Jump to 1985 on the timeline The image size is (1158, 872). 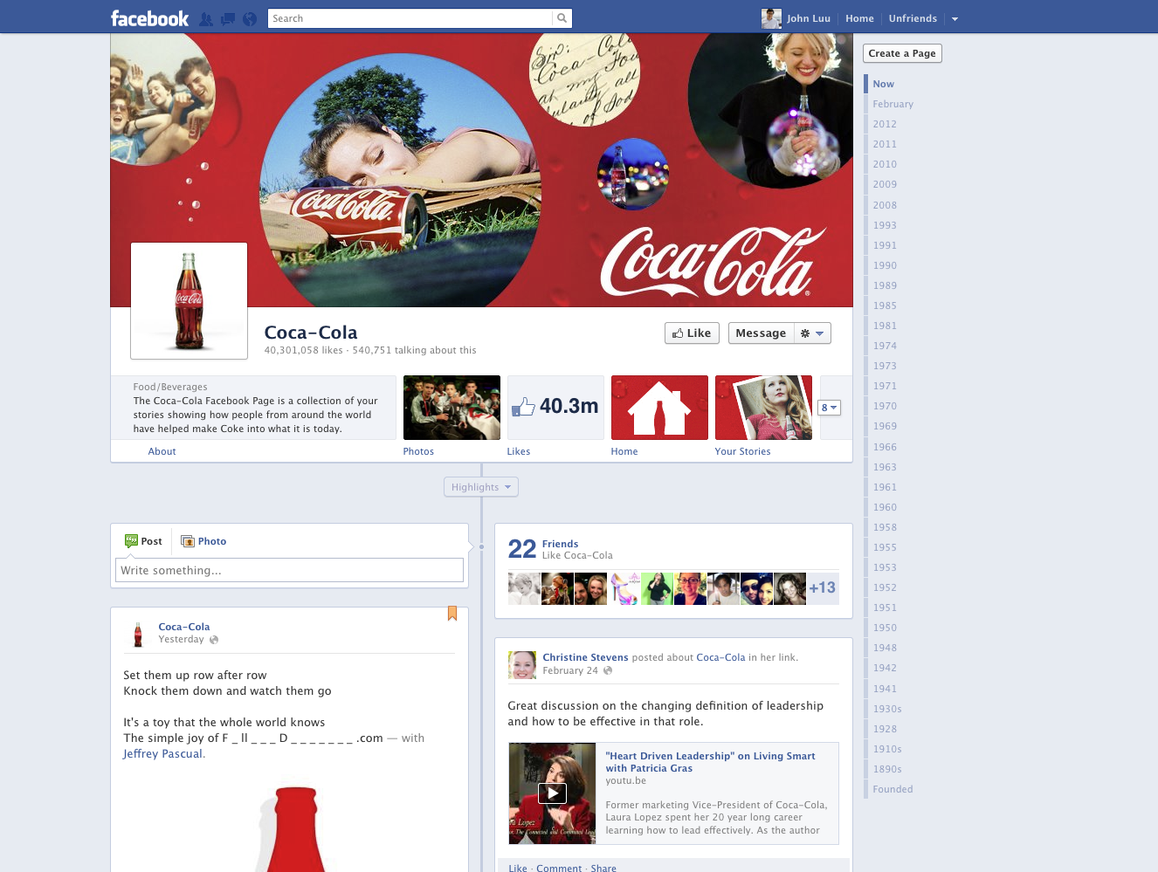[x=885, y=306]
